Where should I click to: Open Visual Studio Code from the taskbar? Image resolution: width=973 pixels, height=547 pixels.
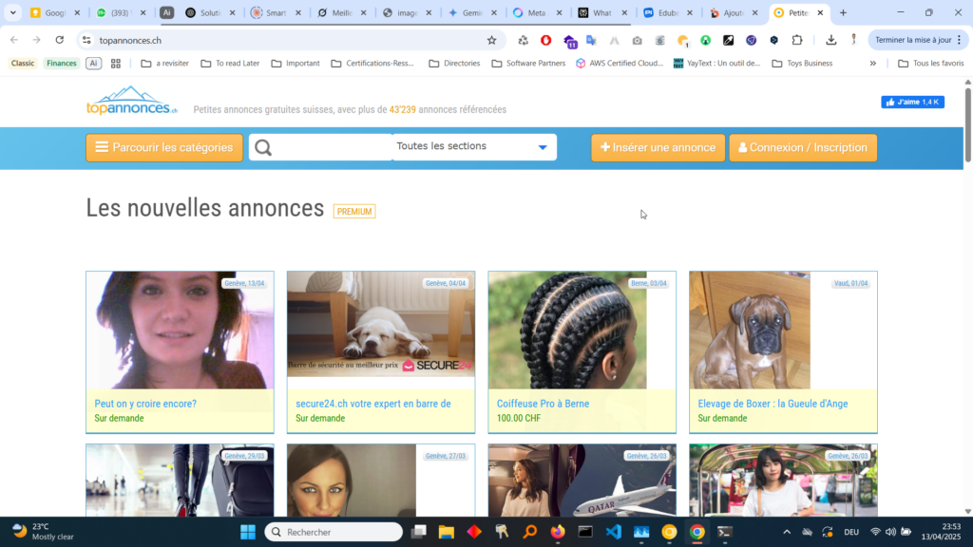pos(613,532)
